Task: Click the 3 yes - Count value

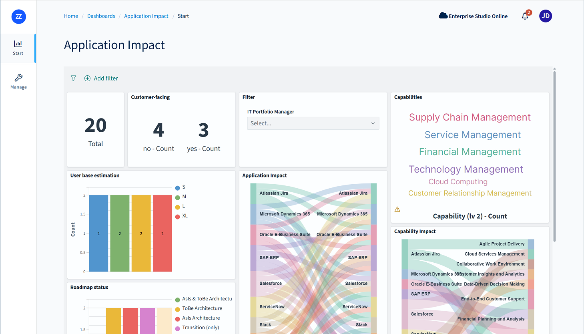Action: 203,130
